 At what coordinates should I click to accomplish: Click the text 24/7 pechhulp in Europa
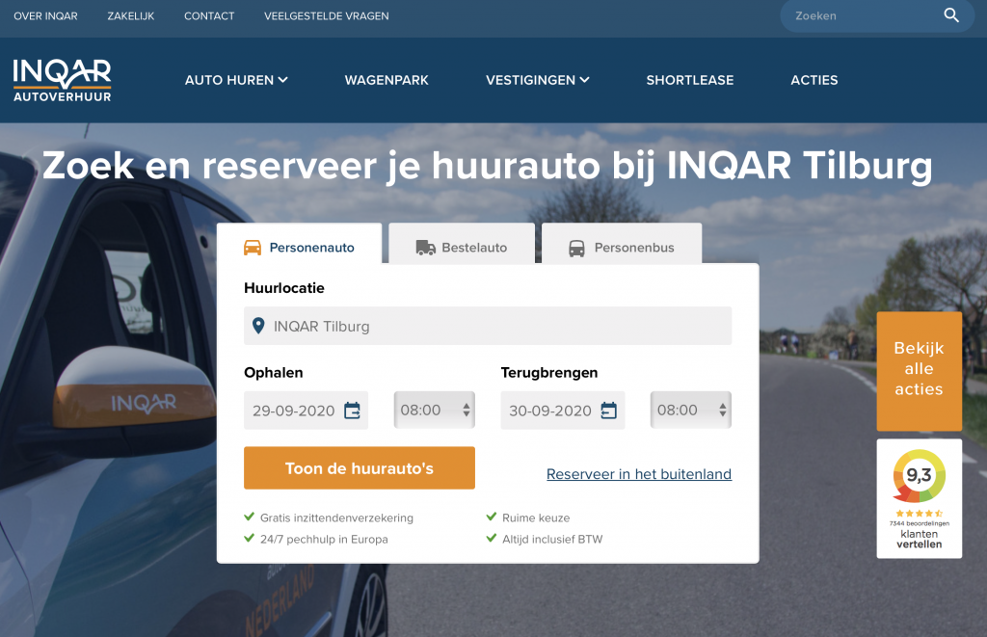(324, 540)
